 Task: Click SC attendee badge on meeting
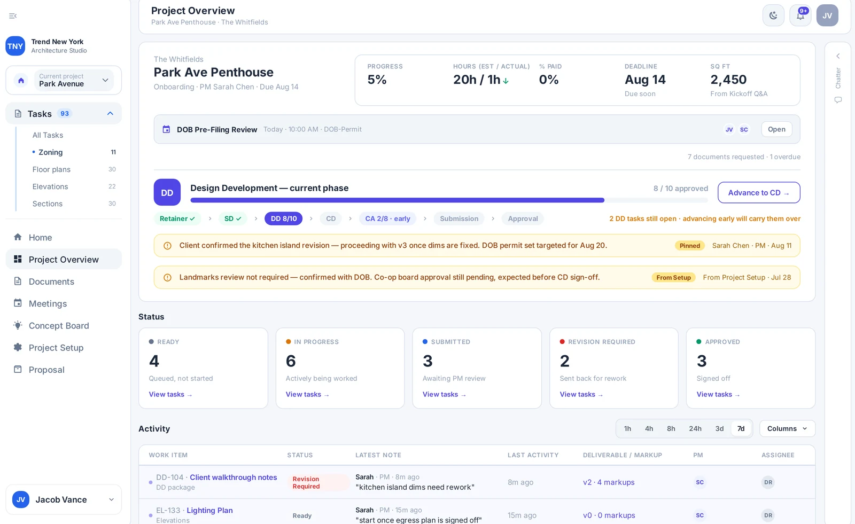pyautogui.click(x=744, y=129)
